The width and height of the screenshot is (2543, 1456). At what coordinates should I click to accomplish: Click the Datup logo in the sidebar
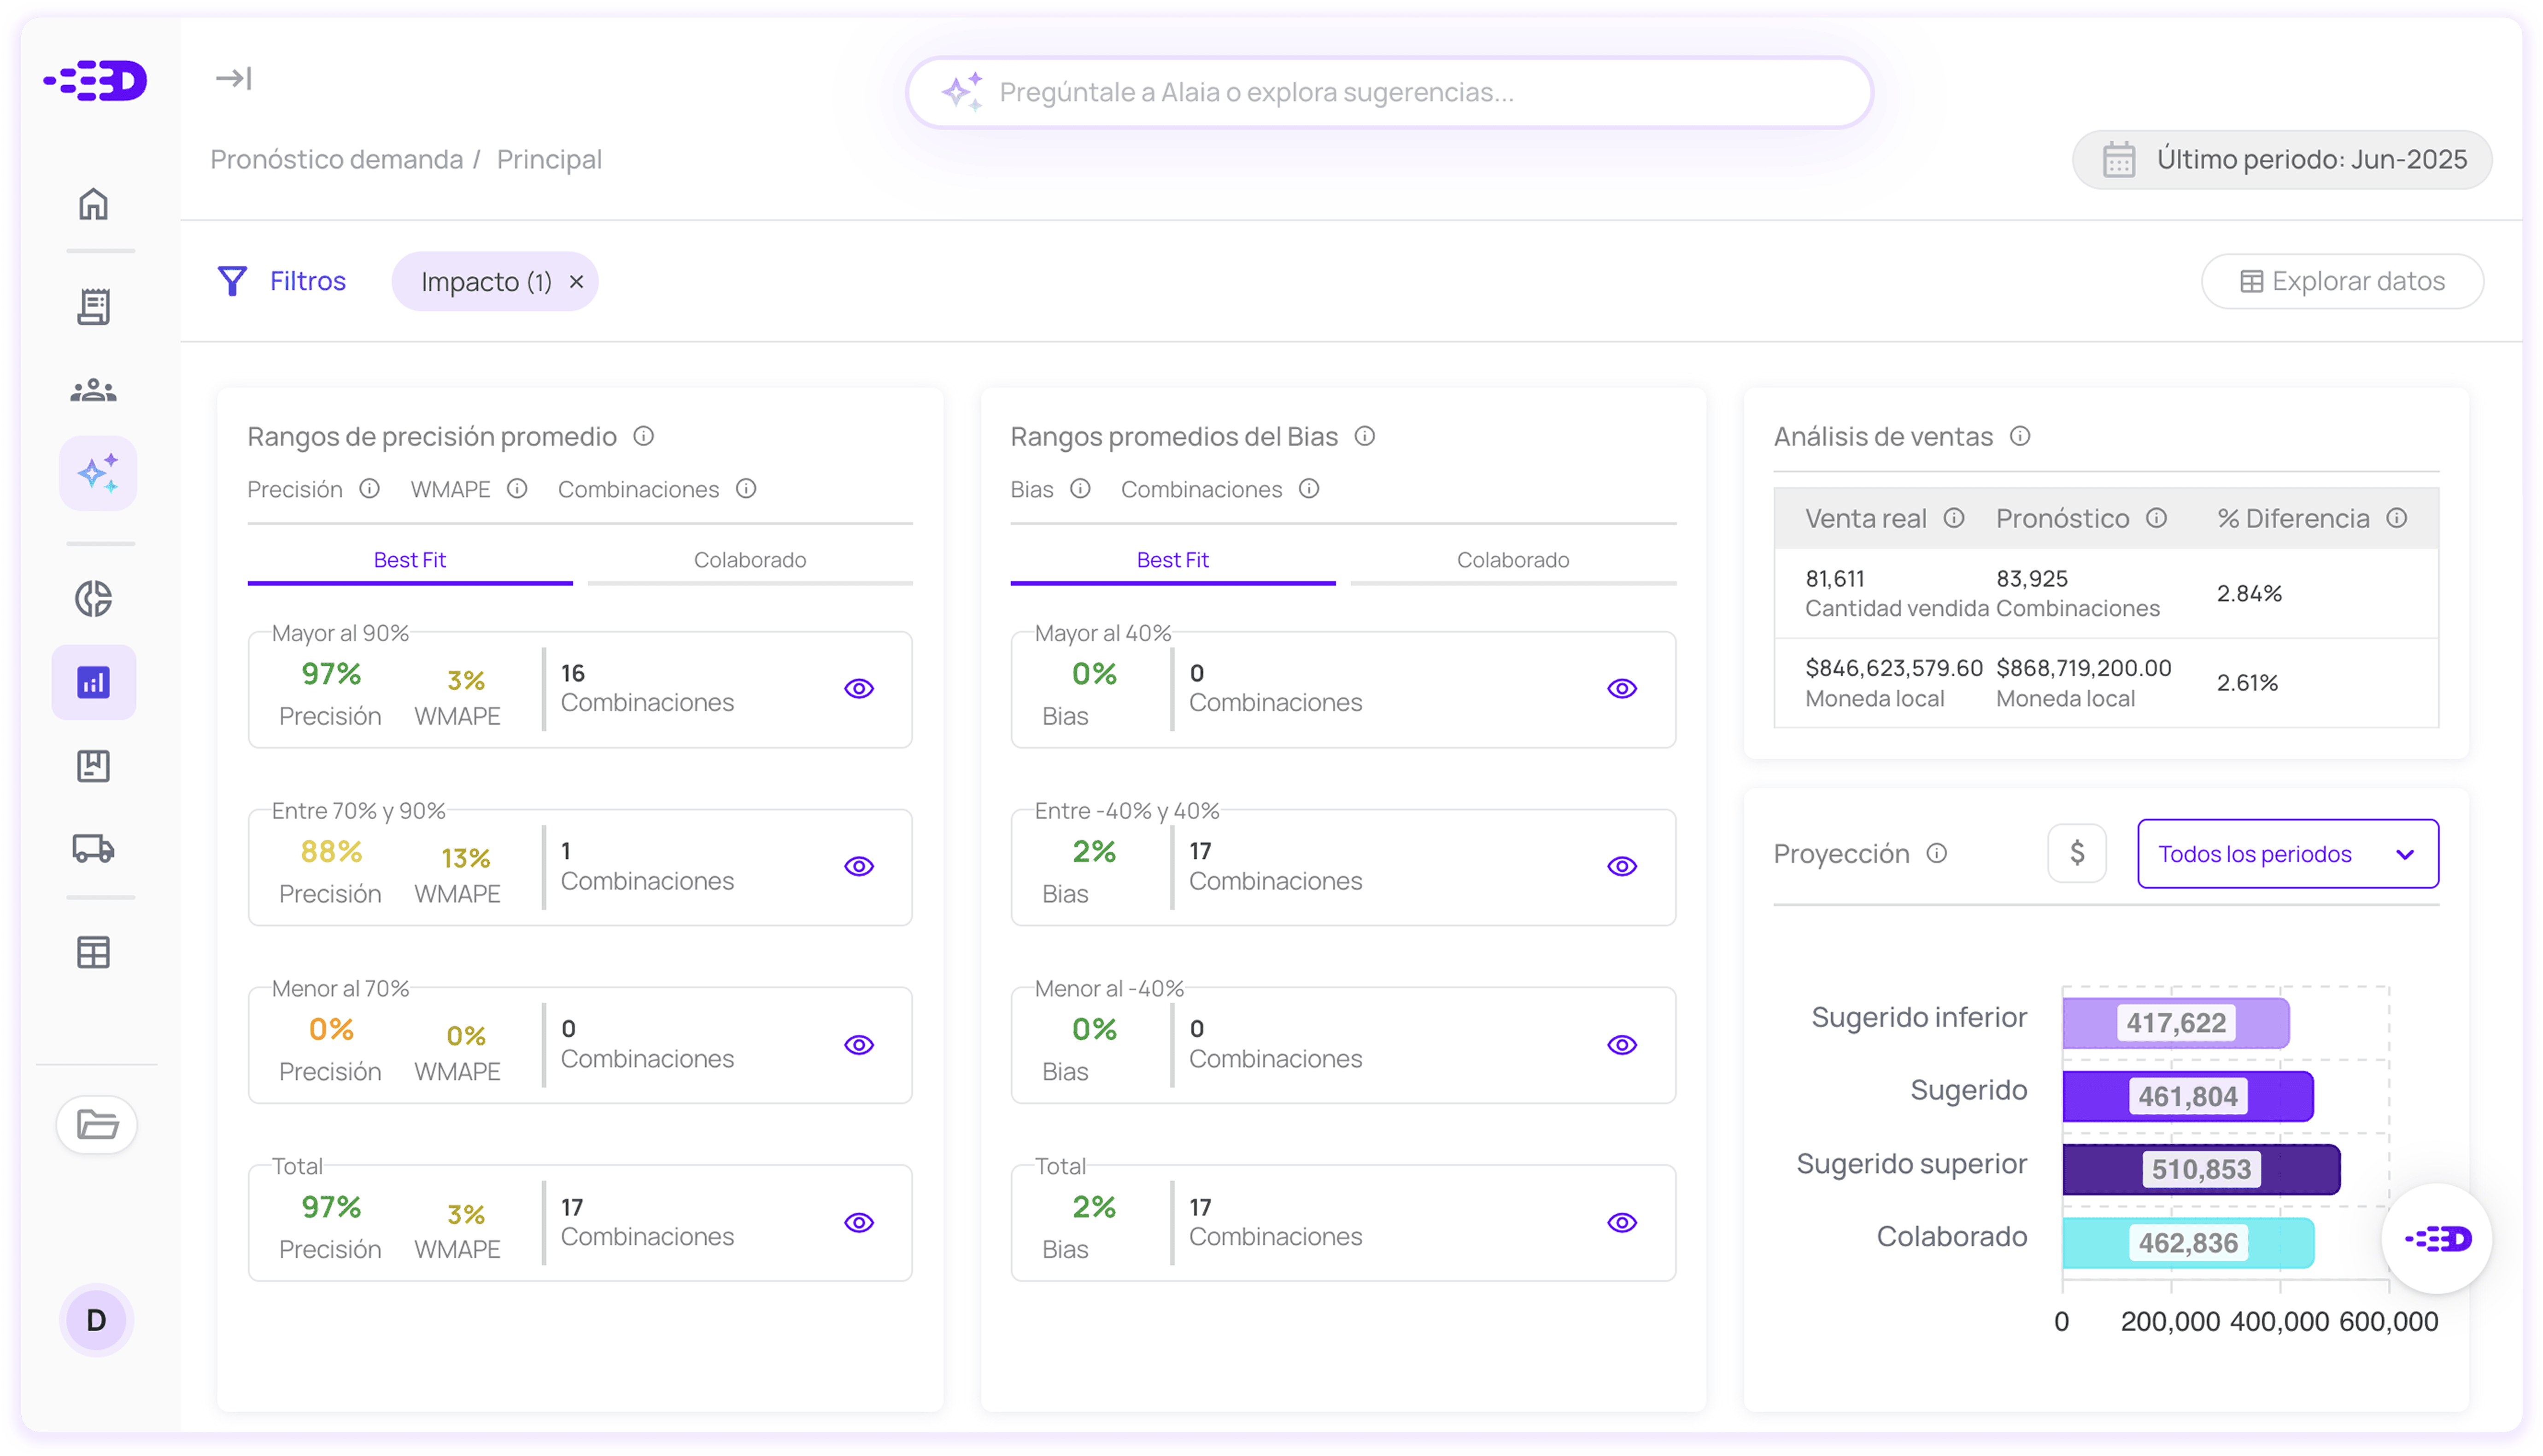pyautogui.click(x=95, y=80)
